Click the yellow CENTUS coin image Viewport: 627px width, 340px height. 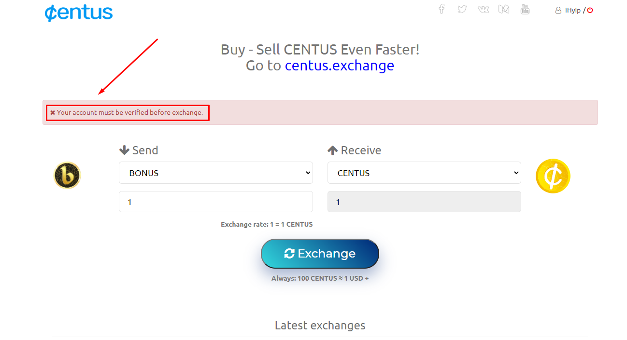click(x=553, y=176)
